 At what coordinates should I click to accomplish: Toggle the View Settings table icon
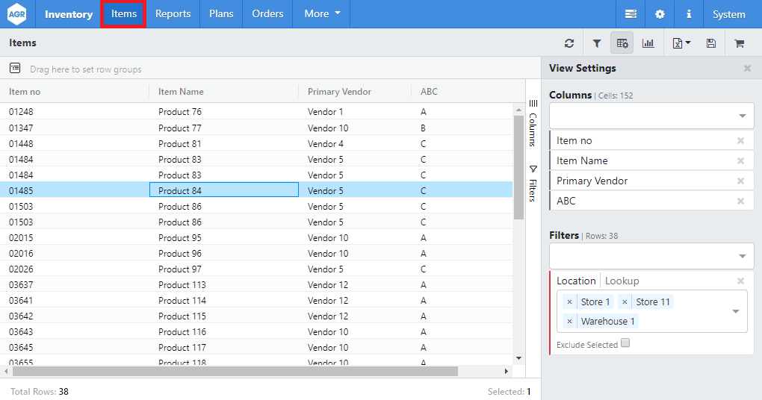click(x=622, y=43)
